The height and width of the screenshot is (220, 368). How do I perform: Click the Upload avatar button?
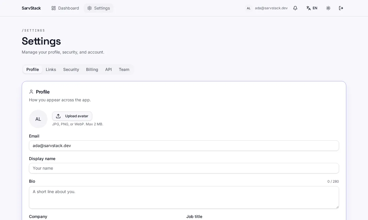(x=72, y=116)
